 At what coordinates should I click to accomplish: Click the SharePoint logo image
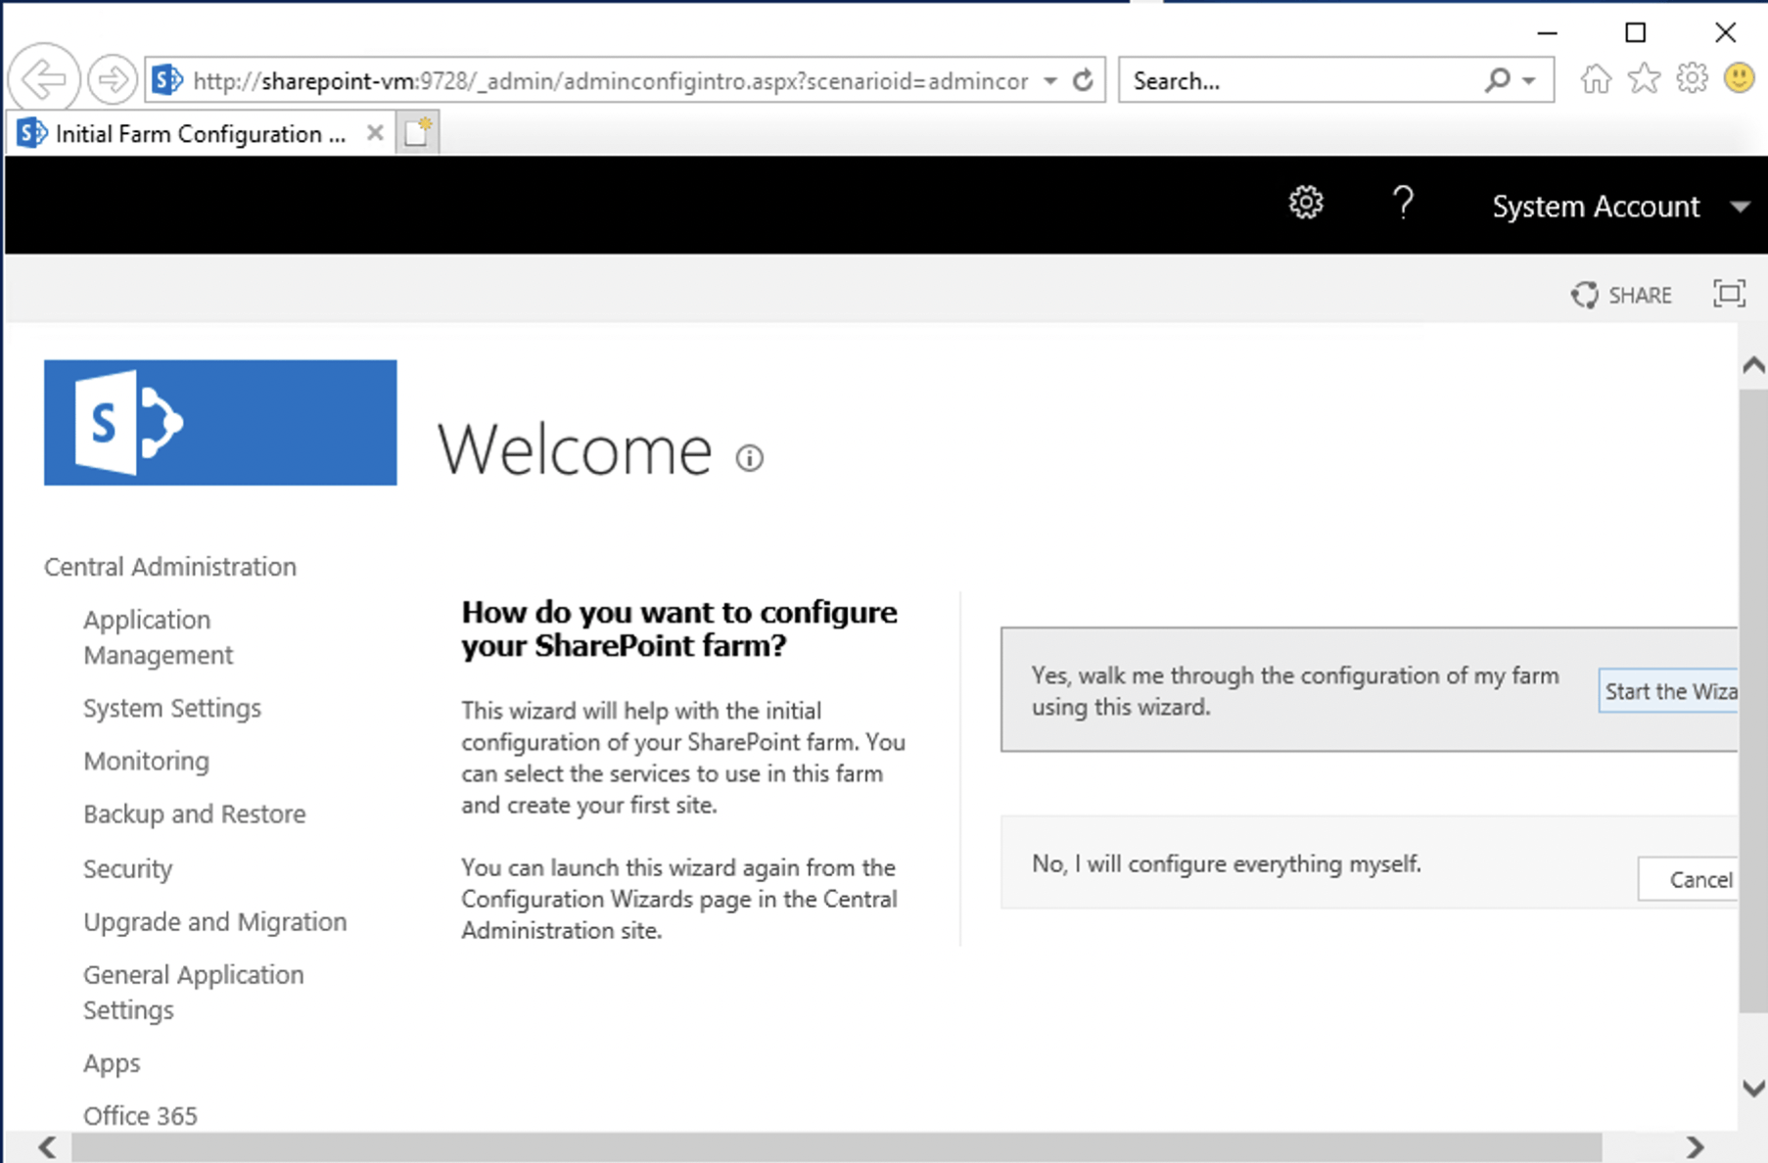click(x=220, y=423)
